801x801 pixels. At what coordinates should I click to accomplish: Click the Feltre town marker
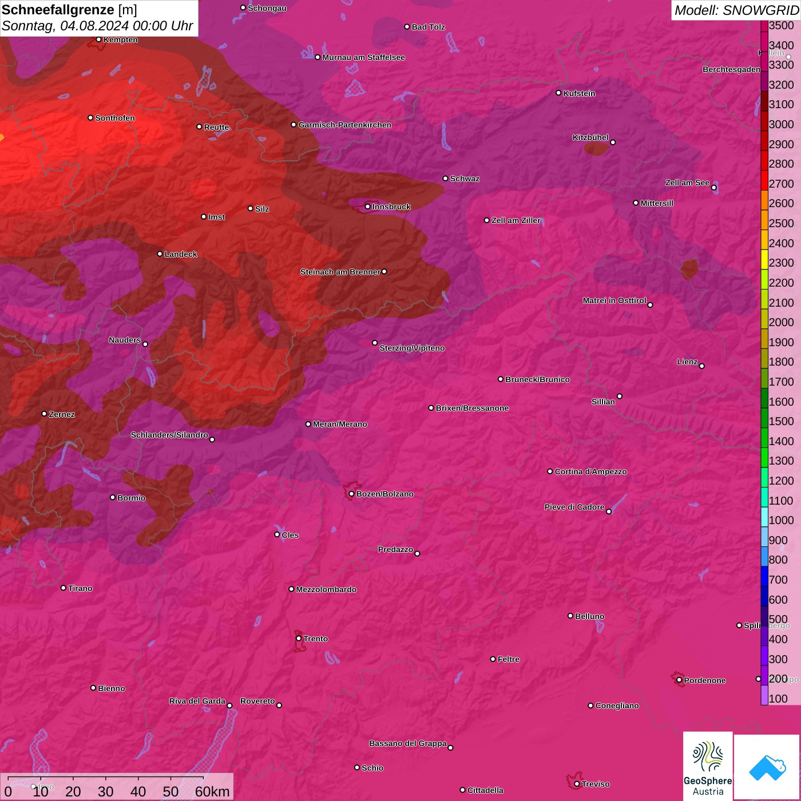pyautogui.click(x=493, y=659)
